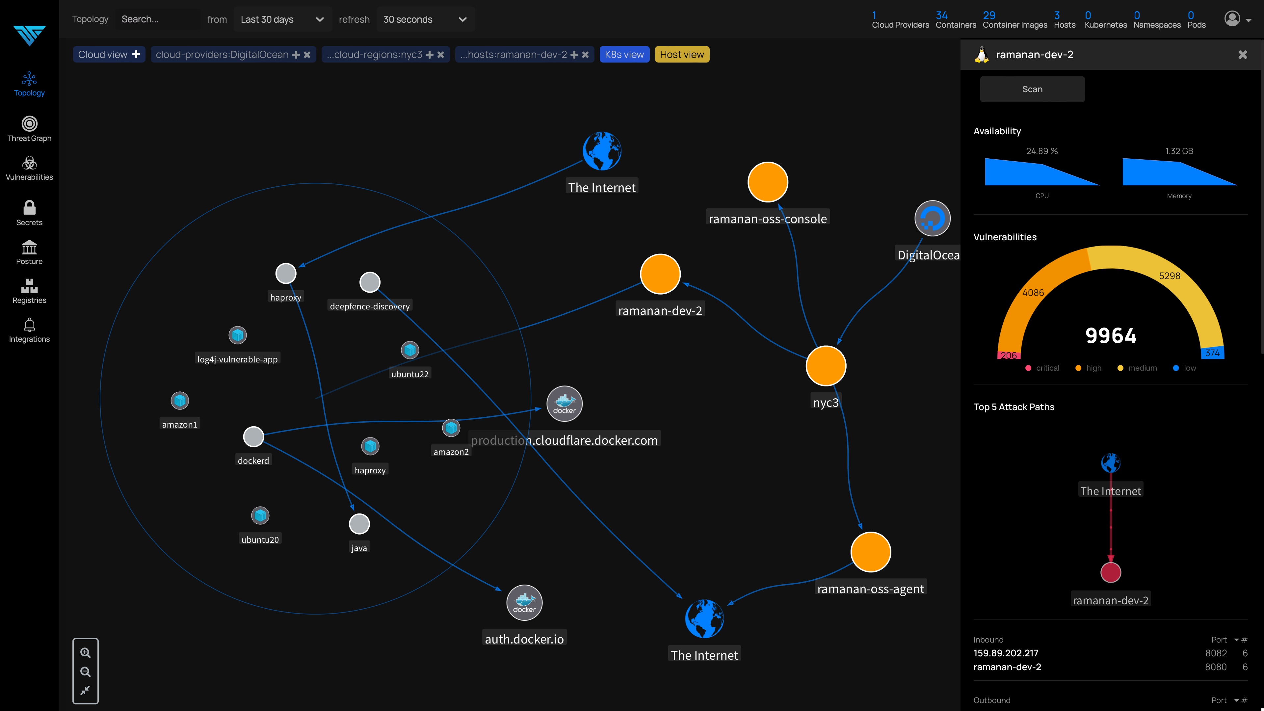Click in the Topology search field

[x=157, y=19]
